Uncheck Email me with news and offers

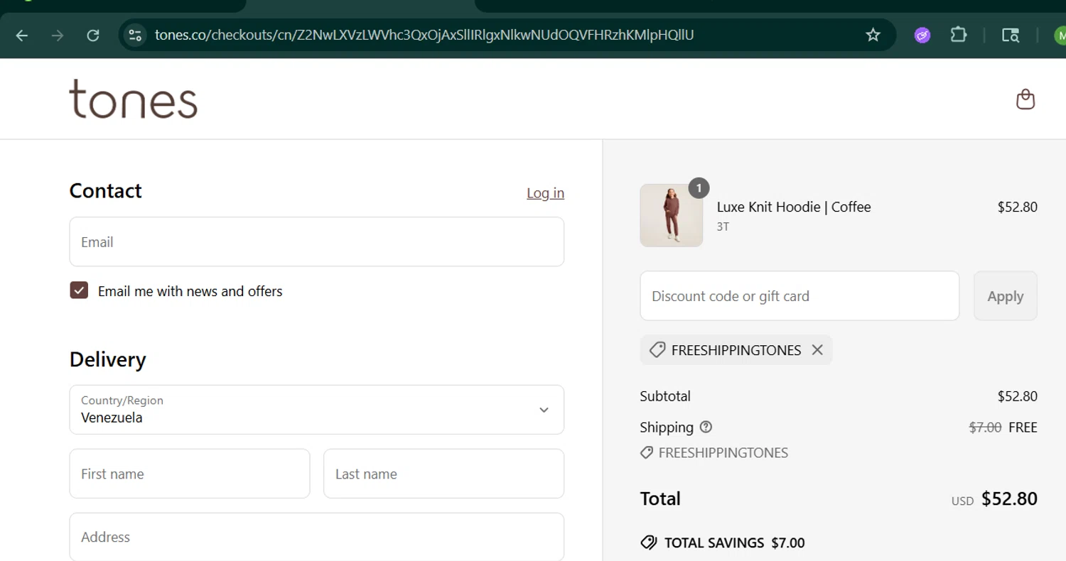79,290
